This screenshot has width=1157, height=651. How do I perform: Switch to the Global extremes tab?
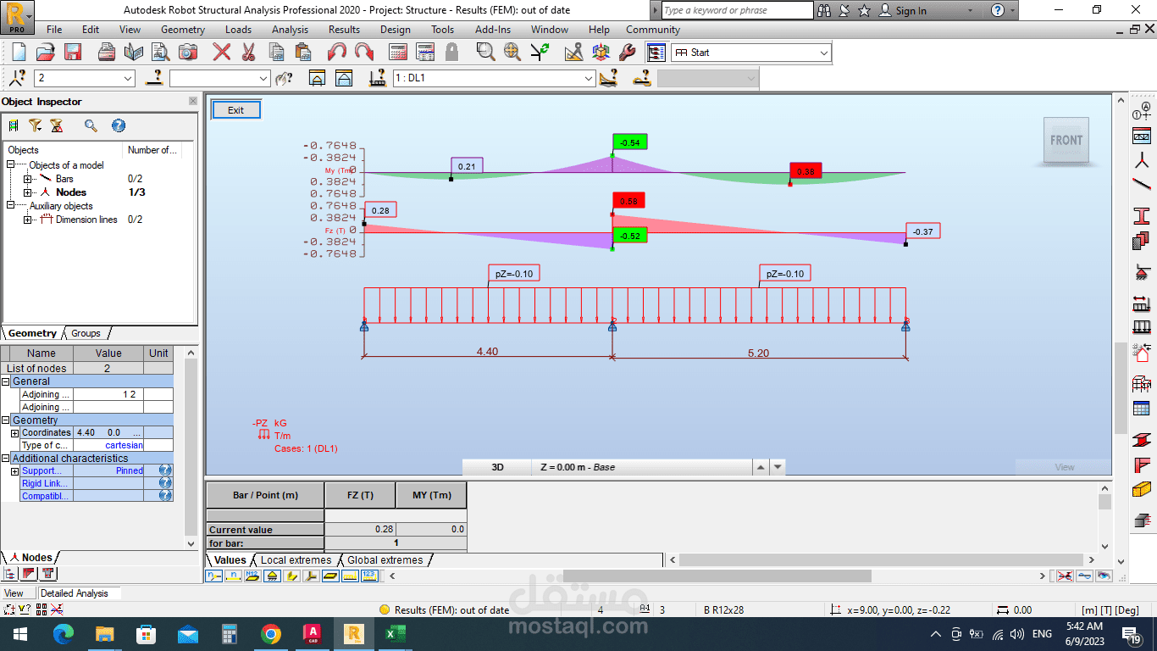(385, 560)
